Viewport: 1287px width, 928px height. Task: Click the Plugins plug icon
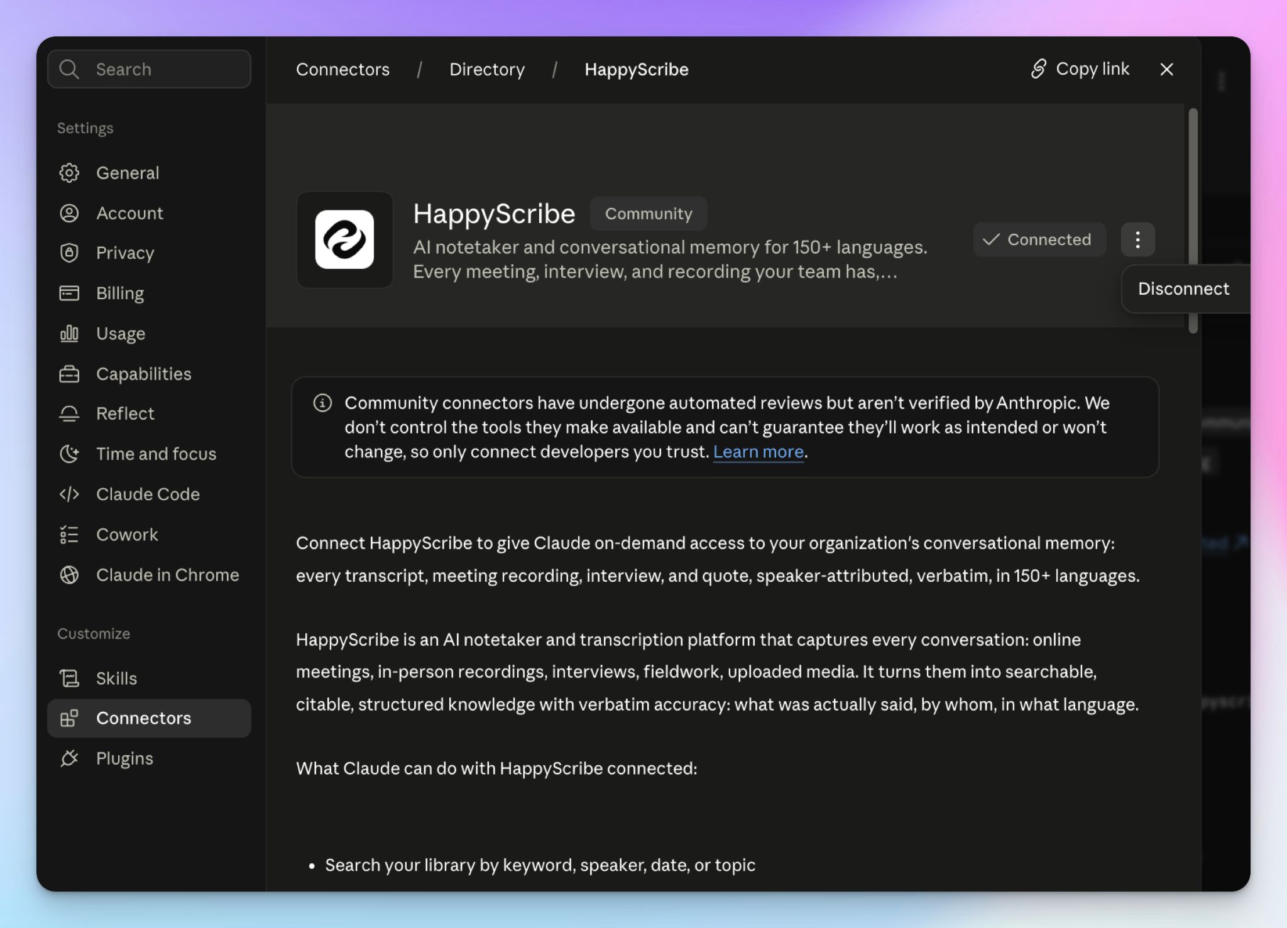click(x=69, y=758)
